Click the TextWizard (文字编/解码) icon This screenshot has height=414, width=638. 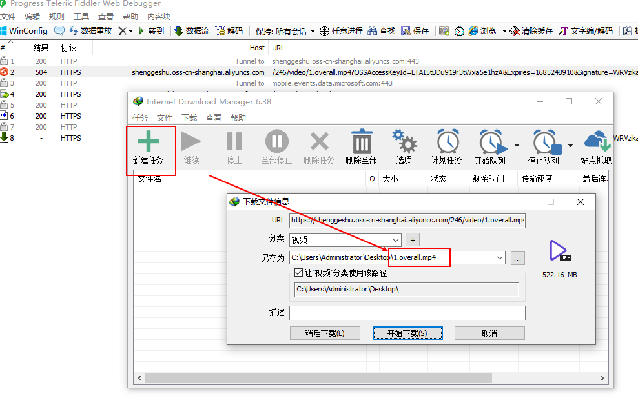(563, 31)
